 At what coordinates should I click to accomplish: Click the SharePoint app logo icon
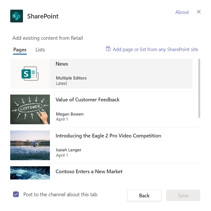16,16
